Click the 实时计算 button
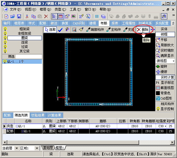This screenshot has height=158, width=177. (165, 77)
